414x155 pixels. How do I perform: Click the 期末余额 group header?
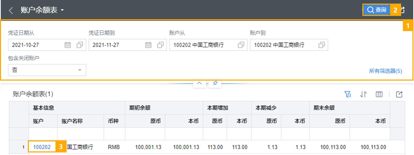pyautogui.click(x=350, y=108)
